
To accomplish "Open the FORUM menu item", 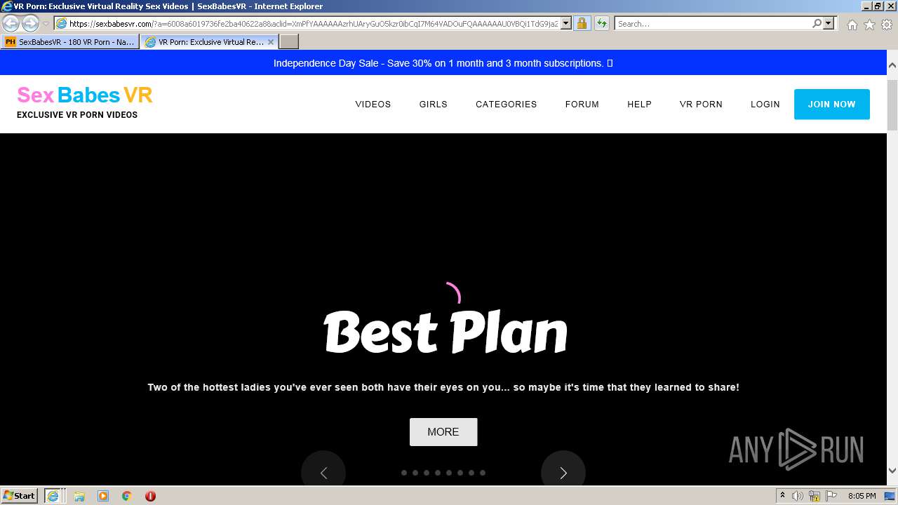I will pos(582,104).
